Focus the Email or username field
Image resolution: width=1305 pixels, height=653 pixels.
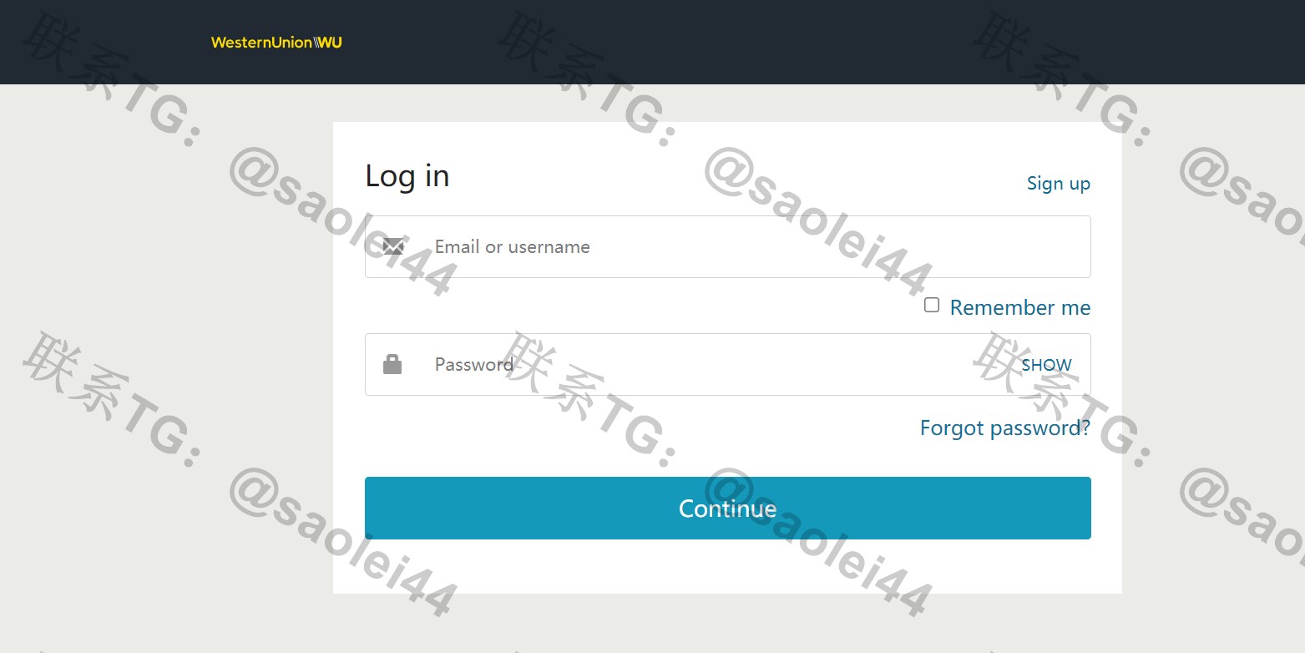click(x=728, y=246)
